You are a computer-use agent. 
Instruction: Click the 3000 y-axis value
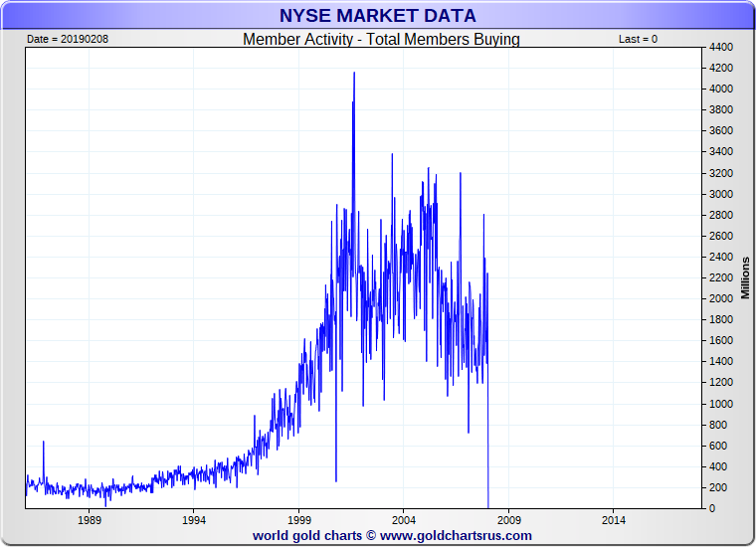[721, 194]
